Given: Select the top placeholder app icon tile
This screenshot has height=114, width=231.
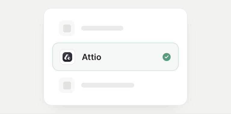Looking at the screenshot, I should point(67,28).
